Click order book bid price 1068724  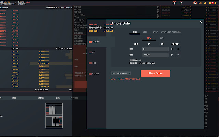(15, 63)
